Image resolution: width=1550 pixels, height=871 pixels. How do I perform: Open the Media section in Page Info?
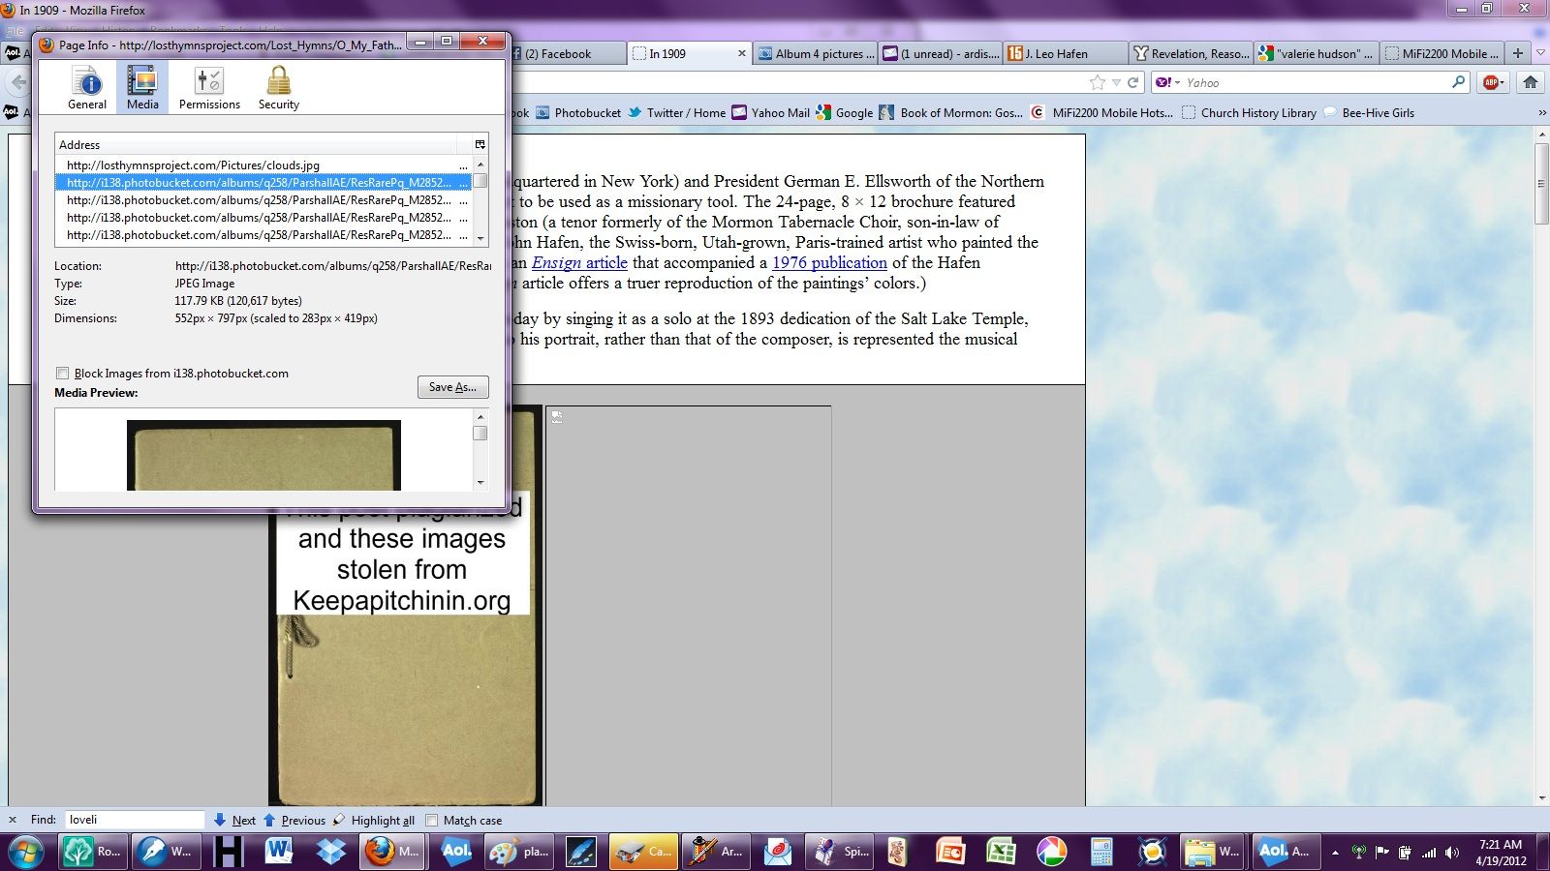pyautogui.click(x=142, y=87)
